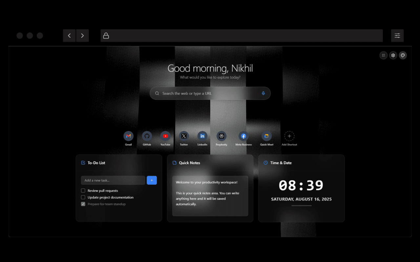Screen dimensions: 420x262
Task: Launch YouTube from the shortcuts row
Action: click(x=165, y=137)
